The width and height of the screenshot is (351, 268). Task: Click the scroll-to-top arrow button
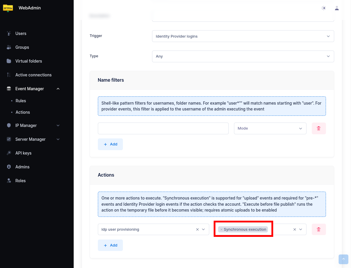pyautogui.click(x=343, y=259)
